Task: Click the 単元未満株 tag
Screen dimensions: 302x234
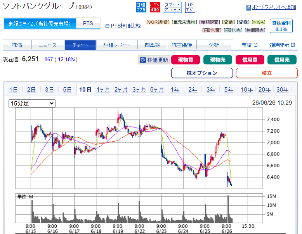Action: (184, 23)
